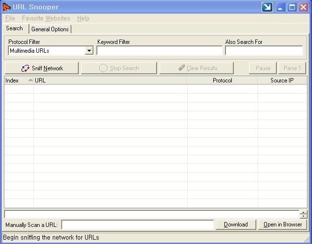The height and width of the screenshot is (244, 312).
Task: Click the Open in Browser button
Action: click(x=283, y=224)
